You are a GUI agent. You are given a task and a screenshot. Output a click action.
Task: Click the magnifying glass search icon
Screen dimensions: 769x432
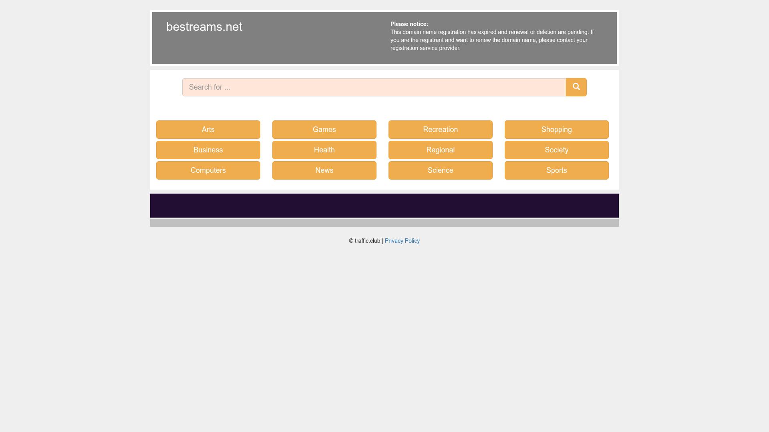[576, 87]
